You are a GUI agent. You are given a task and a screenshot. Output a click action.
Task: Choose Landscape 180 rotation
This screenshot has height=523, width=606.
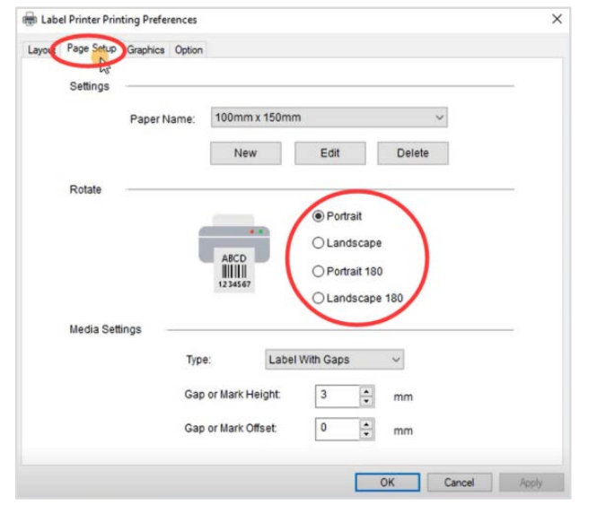[318, 298]
